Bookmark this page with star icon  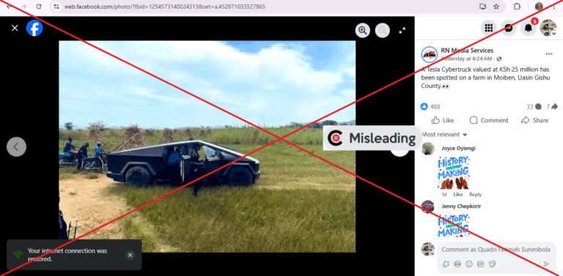tap(496, 7)
